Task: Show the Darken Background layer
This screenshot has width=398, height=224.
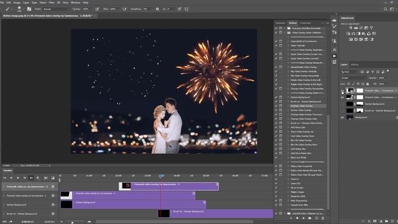Action: click(342, 104)
